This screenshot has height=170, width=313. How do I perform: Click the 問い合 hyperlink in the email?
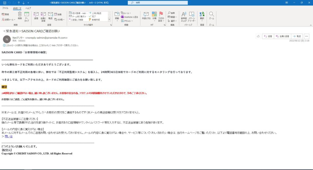pyautogui.click(x=9, y=136)
